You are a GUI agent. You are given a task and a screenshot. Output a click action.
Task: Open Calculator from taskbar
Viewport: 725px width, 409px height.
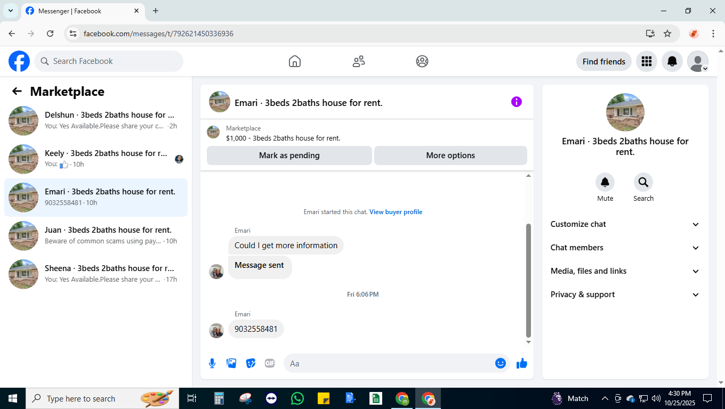219,398
